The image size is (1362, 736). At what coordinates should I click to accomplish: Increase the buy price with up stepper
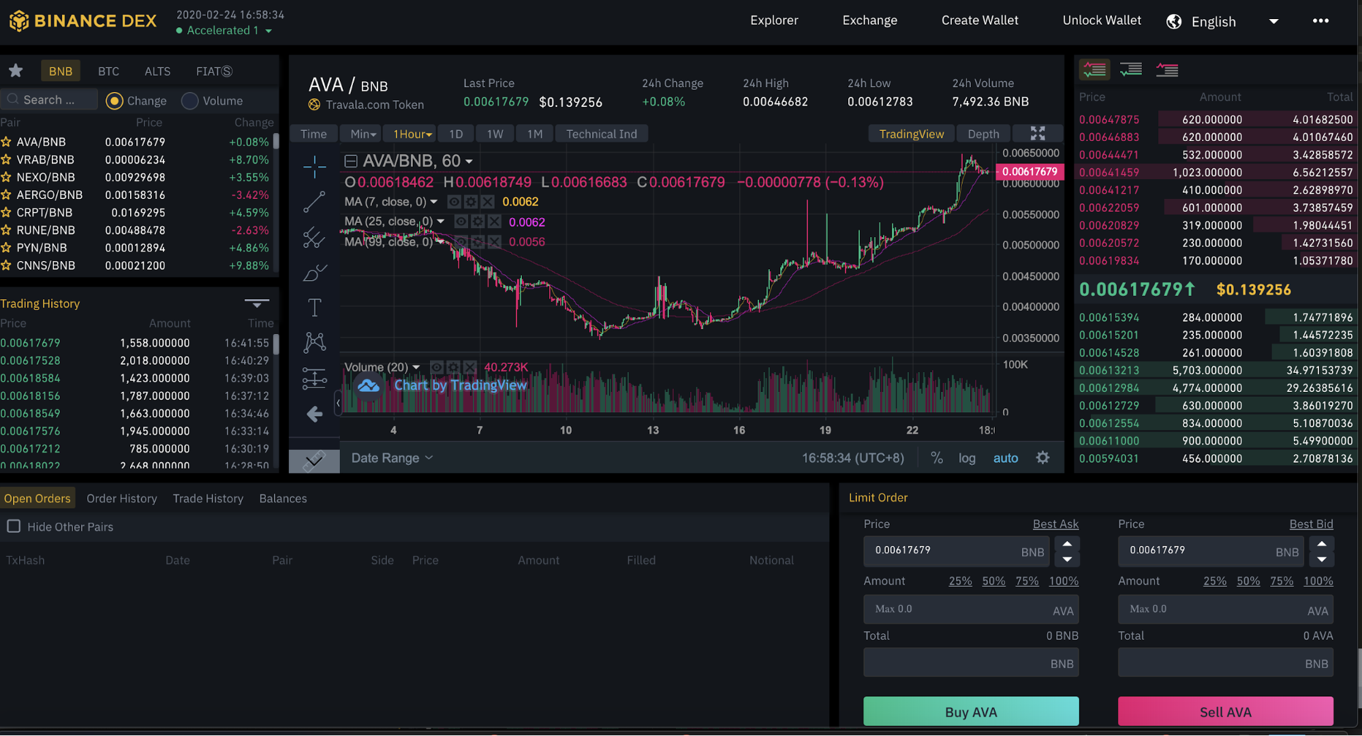pyautogui.click(x=1067, y=544)
